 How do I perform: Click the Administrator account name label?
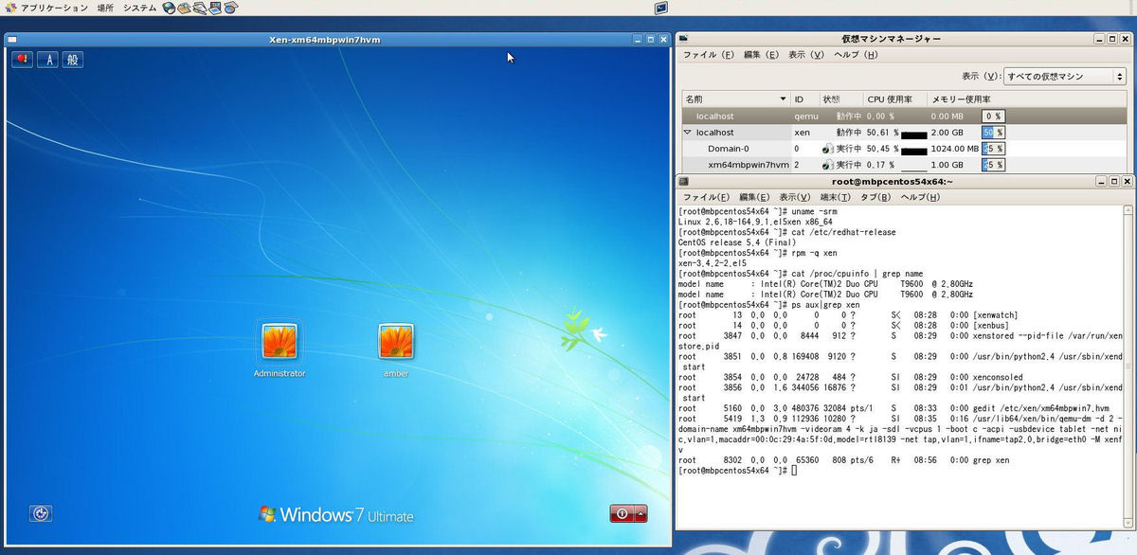(x=280, y=373)
